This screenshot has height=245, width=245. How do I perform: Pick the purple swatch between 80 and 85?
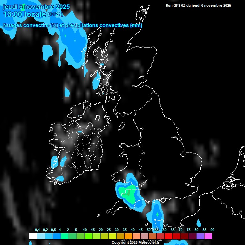200,236
